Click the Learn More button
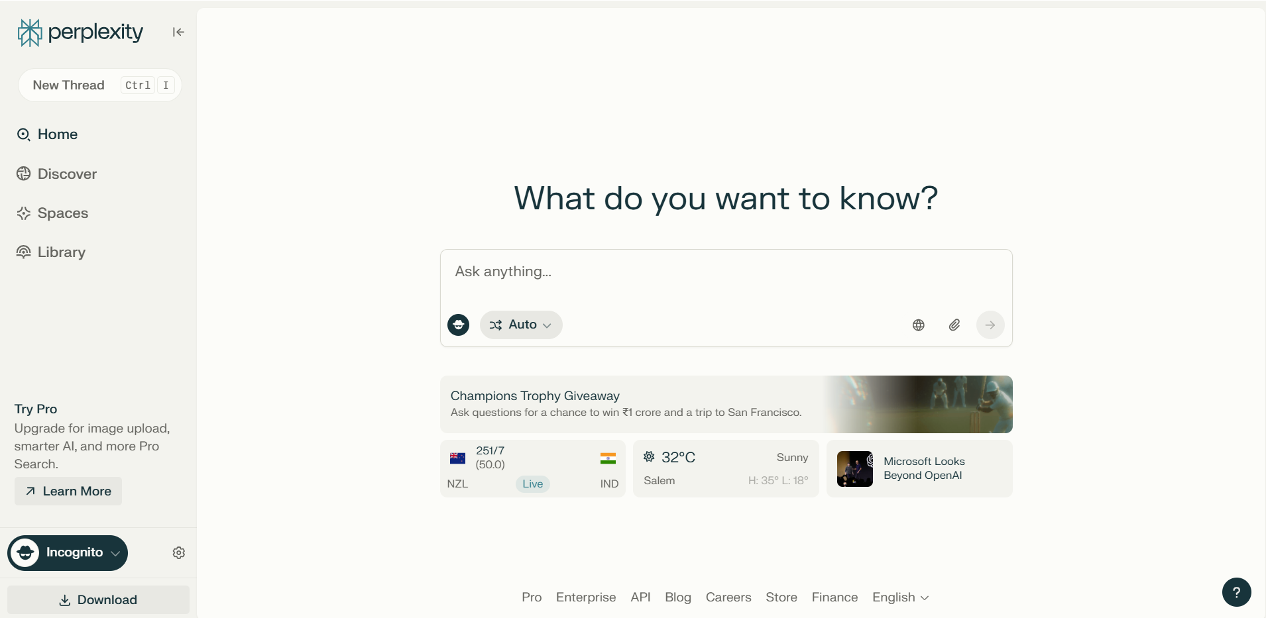 coord(68,491)
